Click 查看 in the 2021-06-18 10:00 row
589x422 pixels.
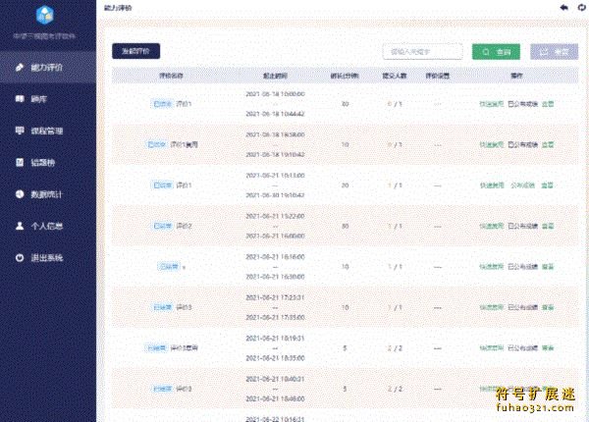[548, 104]
